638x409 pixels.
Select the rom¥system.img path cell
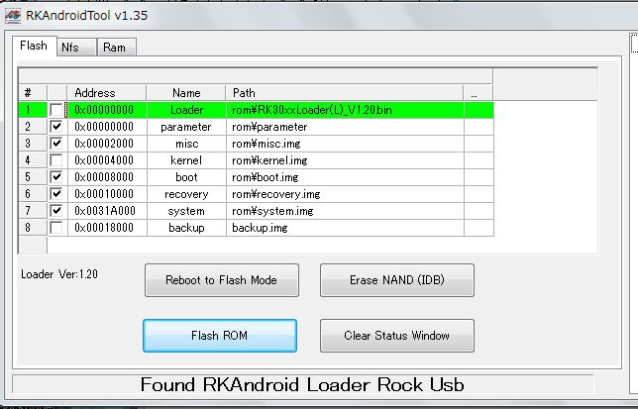345,211
